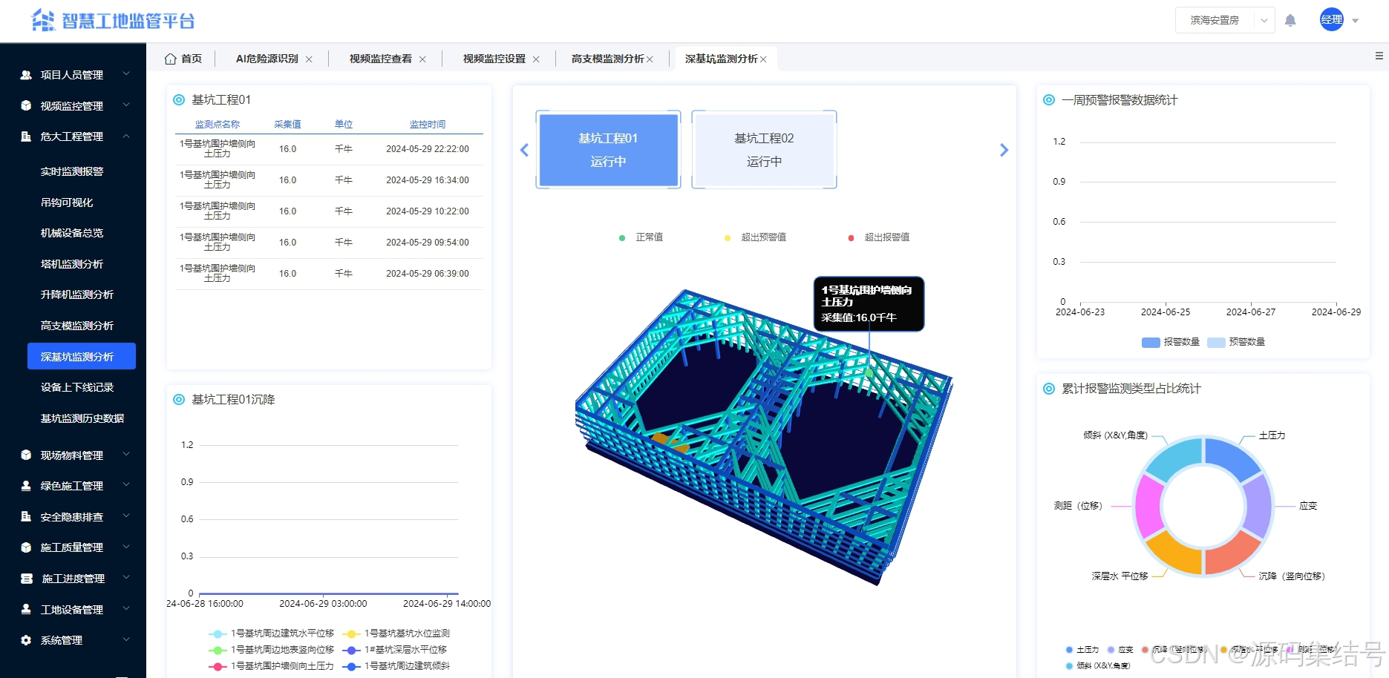
Task: Click the 经理 user avatar
Action: [1332, 19]
